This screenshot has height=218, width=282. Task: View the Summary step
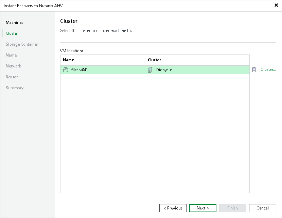[x=15, y=88]
